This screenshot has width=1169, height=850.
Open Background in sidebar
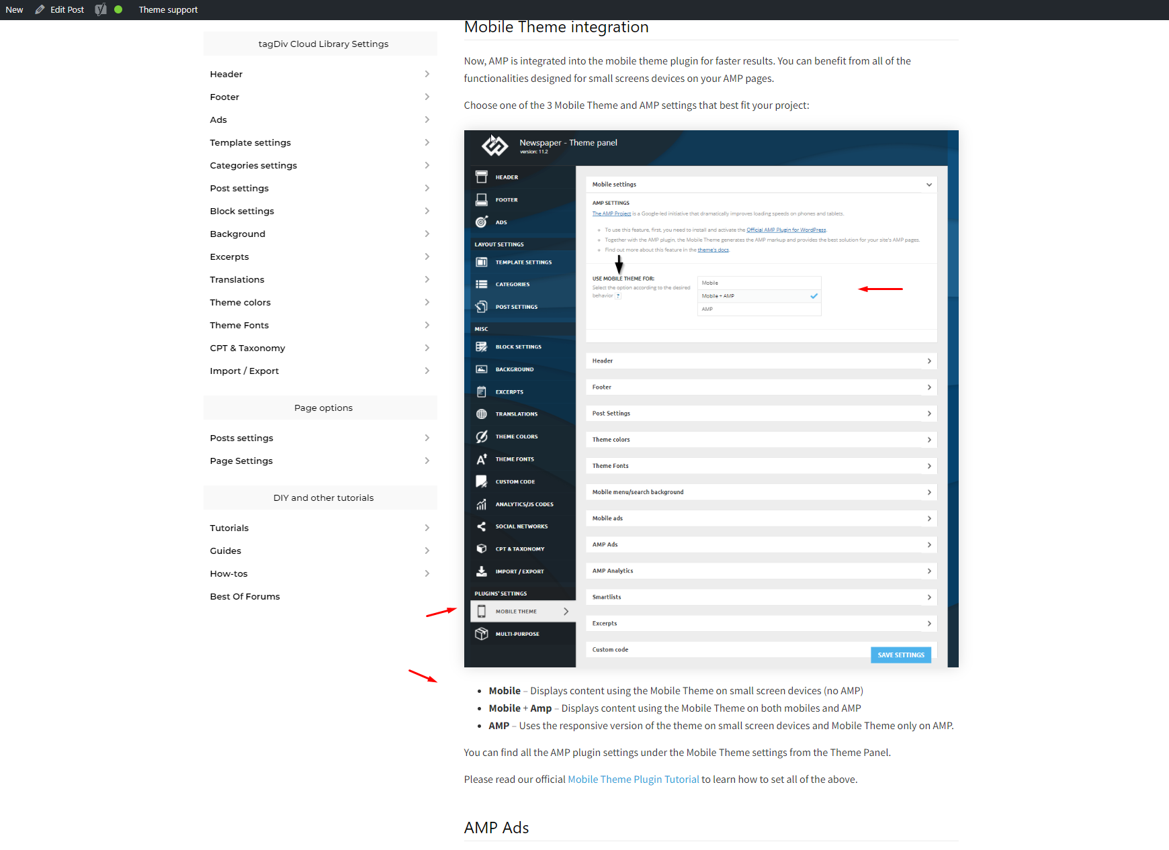click(x=237, y=234)
